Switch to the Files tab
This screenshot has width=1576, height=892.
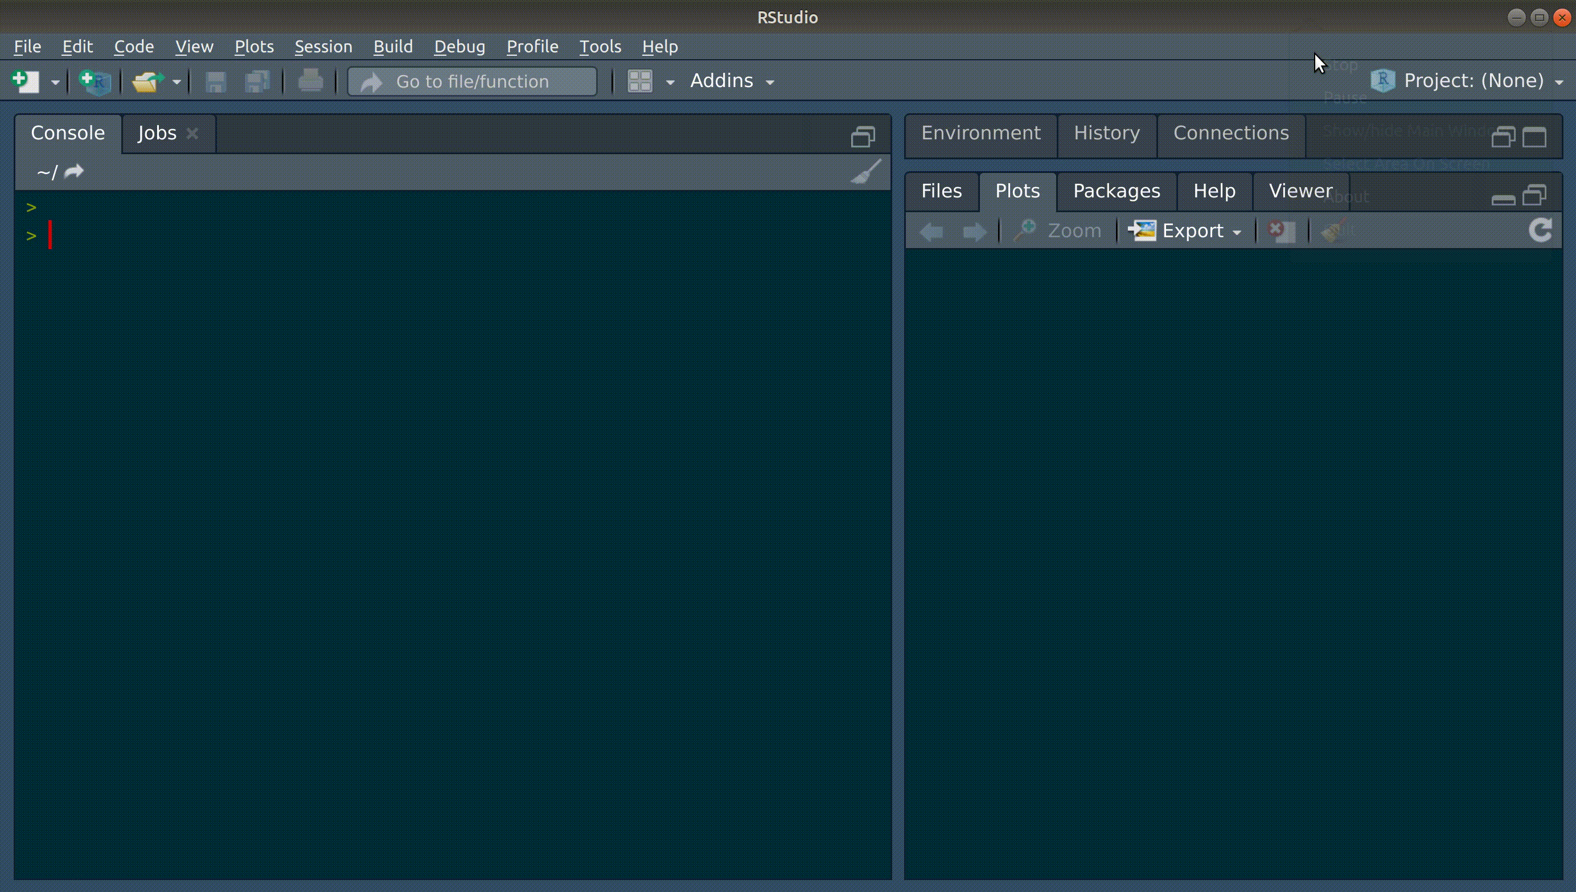(x=942, y=191)
